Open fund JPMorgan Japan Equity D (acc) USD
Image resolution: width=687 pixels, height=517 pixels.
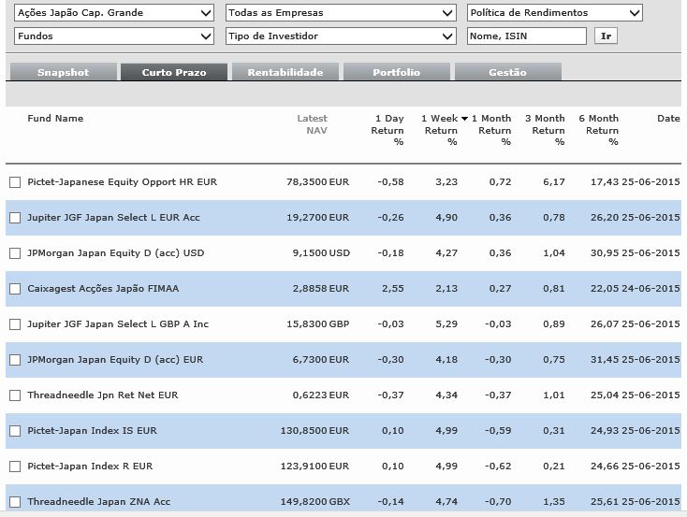pos(116,253)
